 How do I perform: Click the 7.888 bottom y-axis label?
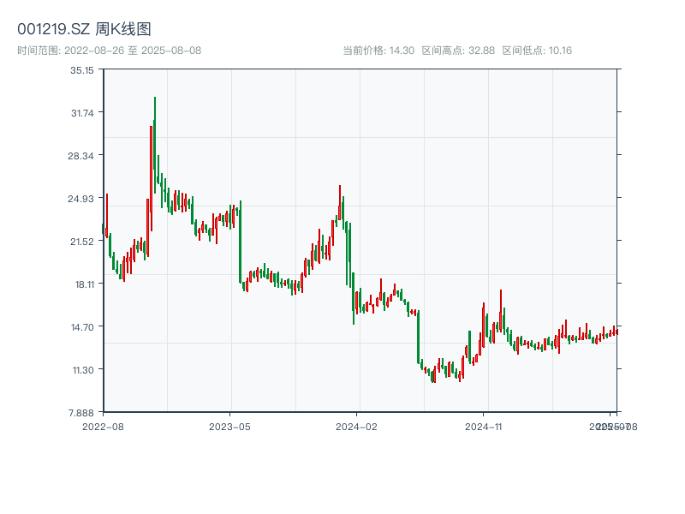(82, 413)
